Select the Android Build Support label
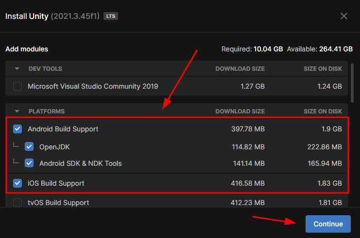 click(x=63, y=129)
